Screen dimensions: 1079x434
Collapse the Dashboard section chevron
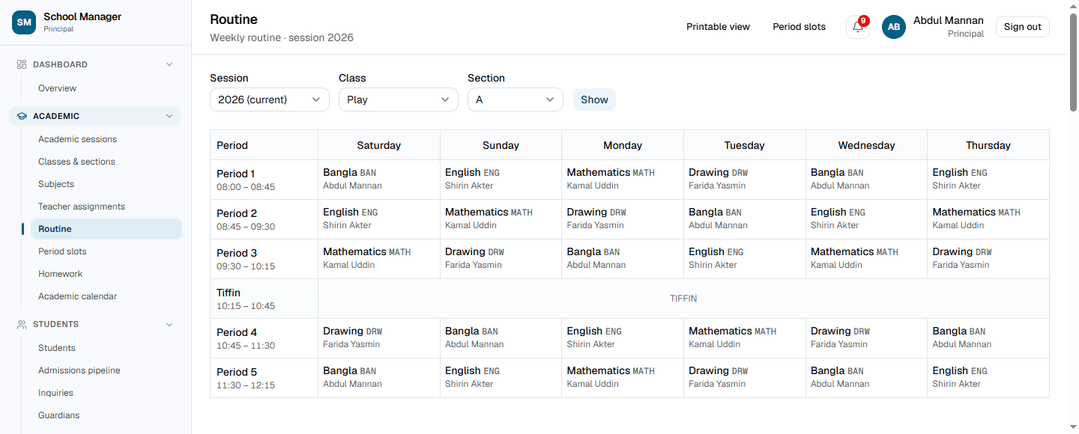point(169,64)
